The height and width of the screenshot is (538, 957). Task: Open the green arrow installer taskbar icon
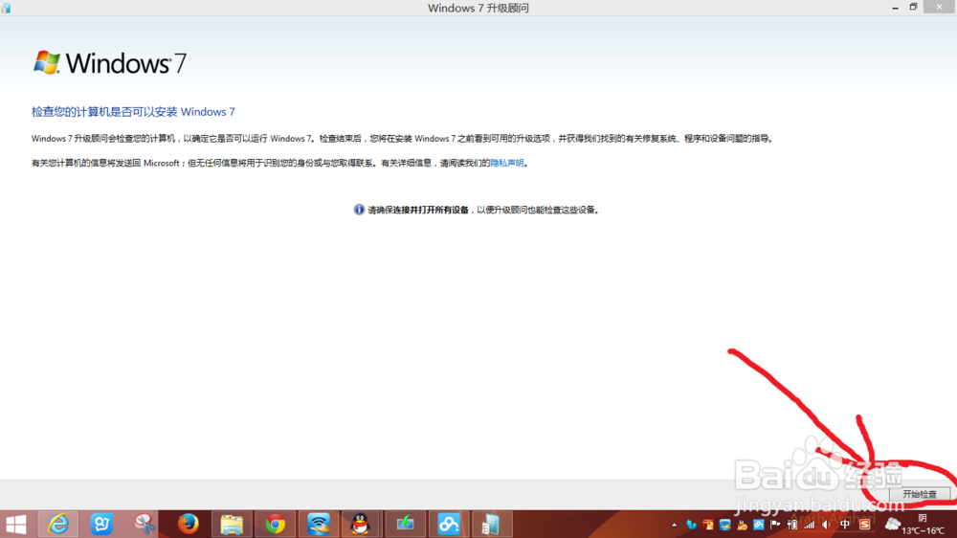point(405,525)
